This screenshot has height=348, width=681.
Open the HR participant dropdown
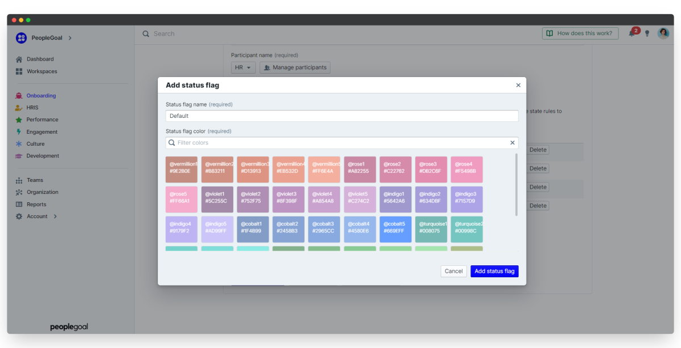point(243,67)
